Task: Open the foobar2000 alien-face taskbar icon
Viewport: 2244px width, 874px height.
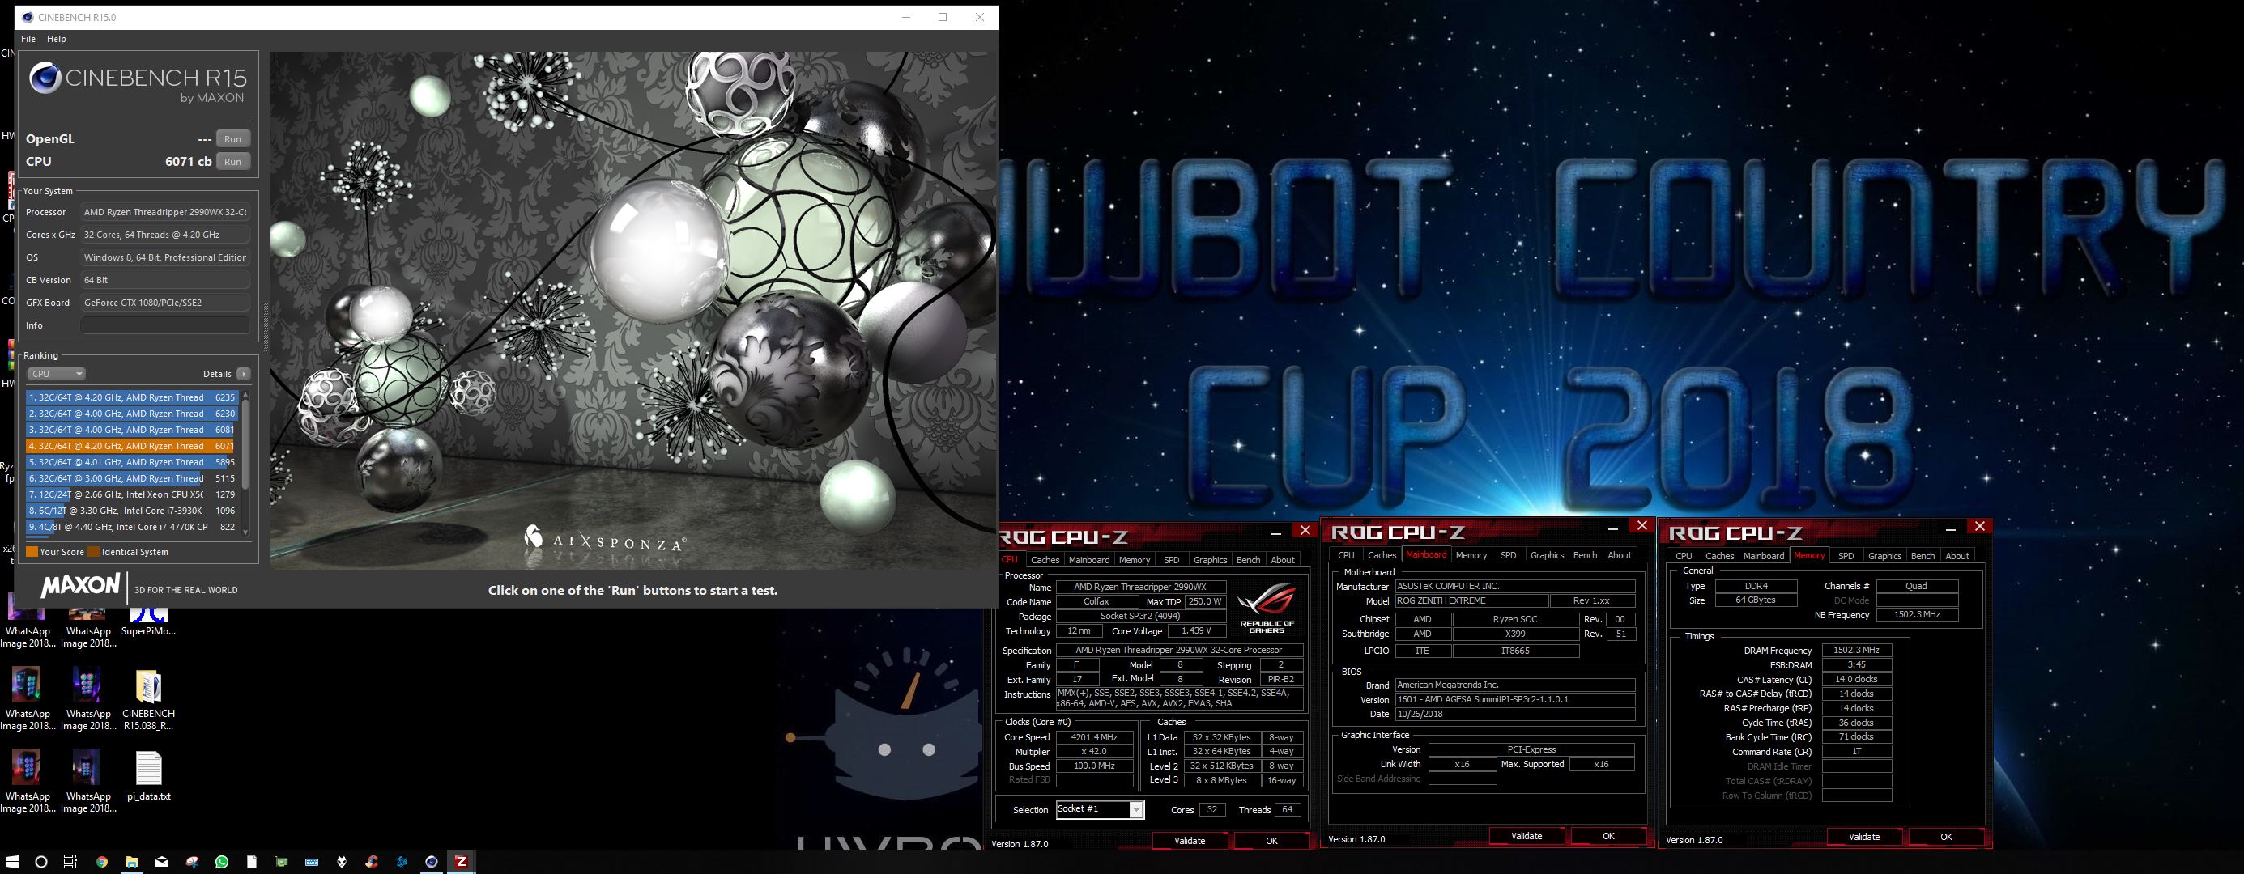Action: (343, 862)
